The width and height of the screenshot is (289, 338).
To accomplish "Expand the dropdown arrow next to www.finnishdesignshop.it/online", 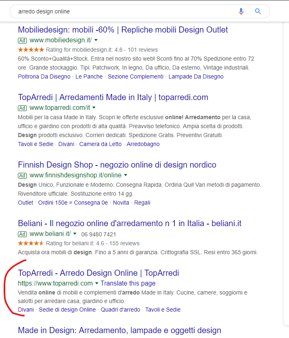I will [x=126, y=175].
